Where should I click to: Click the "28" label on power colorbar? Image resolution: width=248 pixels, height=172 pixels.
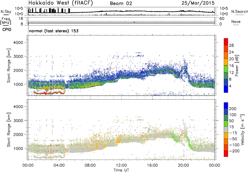pyautogui.click(x=231, y=45)
